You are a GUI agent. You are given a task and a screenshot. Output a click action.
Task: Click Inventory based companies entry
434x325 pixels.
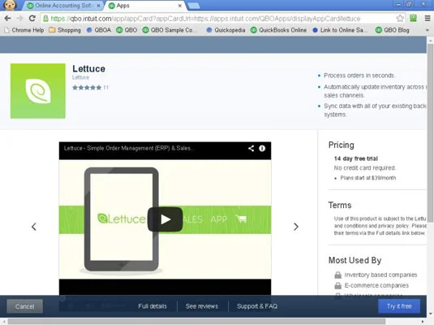(380, 275)
